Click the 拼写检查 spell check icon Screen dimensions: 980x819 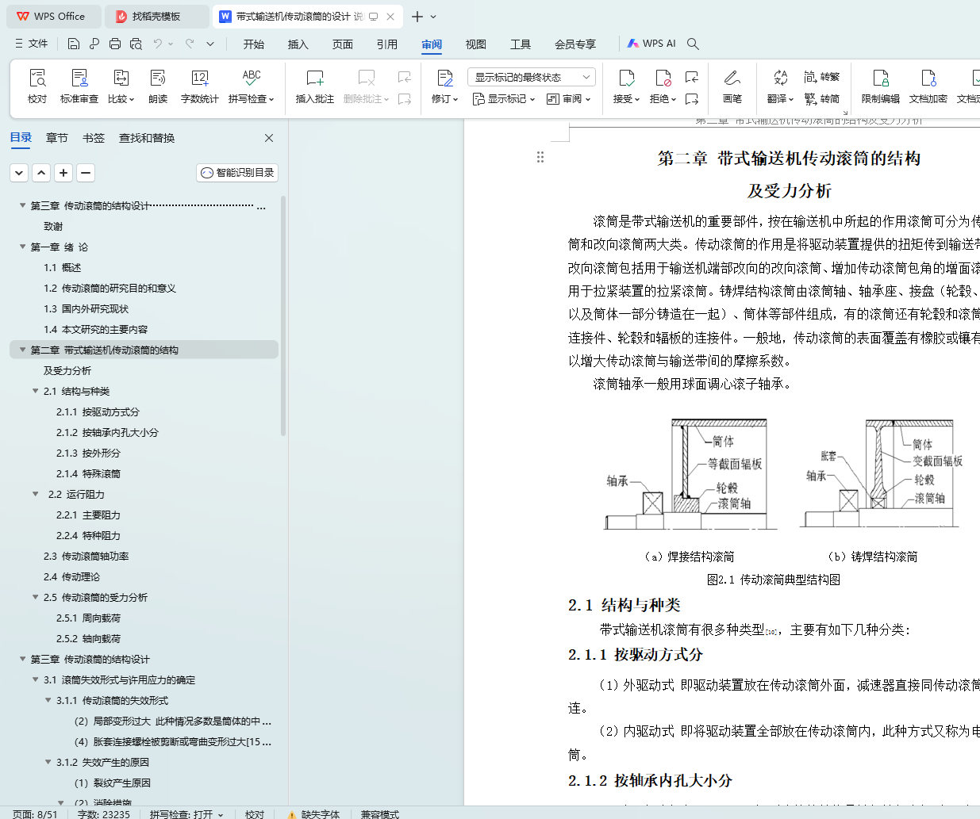pos(252,78)
